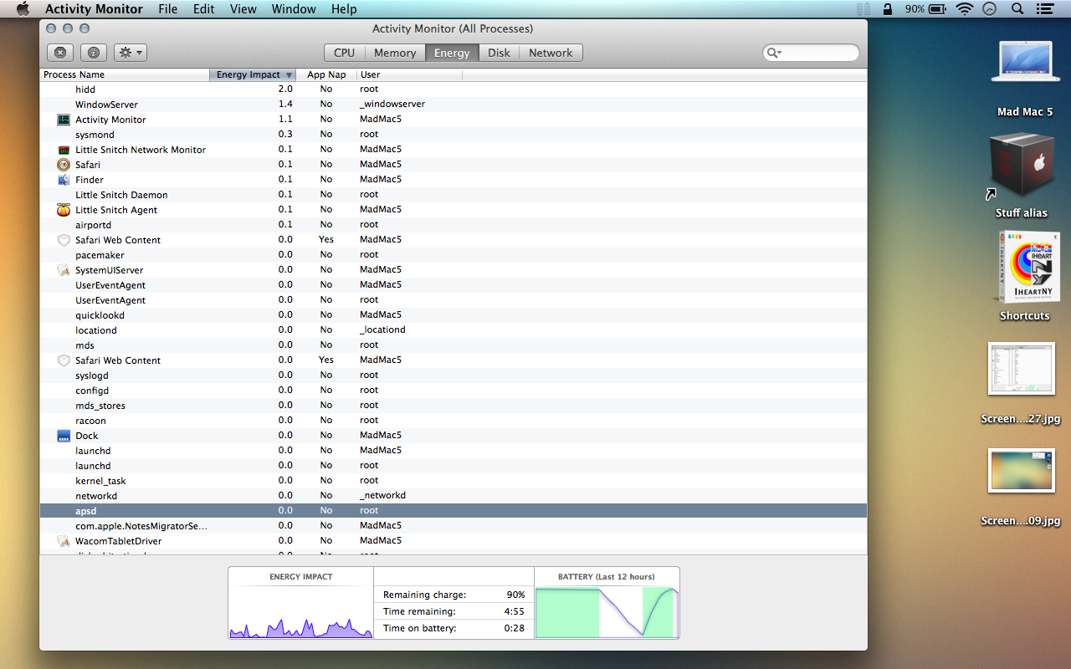The width and height of the screenshot is (1071, 669).
Task: Switch to the CPU tab
Action: tap(344, 53)
